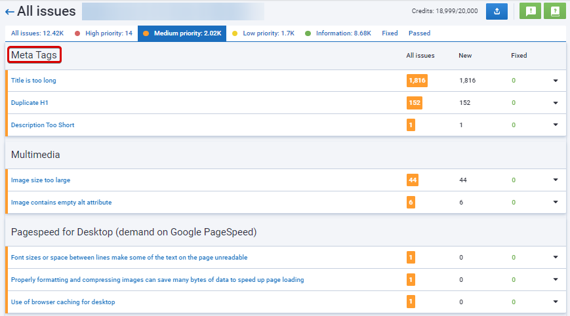Click the Pagespeed for Desktop section heading

[134, 232]
